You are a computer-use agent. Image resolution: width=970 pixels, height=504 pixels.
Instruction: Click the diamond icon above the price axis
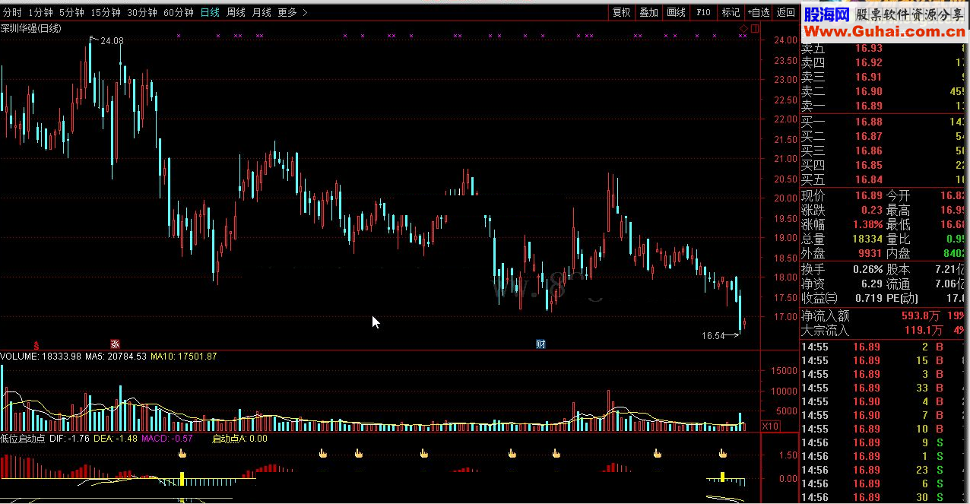click(x=743, y=29)
